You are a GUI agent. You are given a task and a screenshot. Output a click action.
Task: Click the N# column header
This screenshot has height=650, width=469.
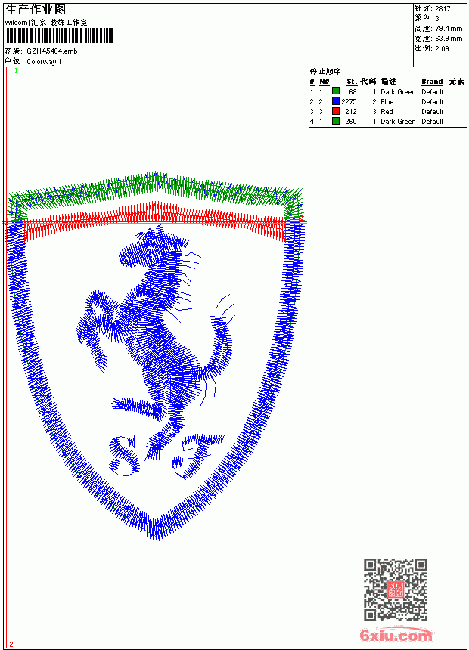click(x=325, y=82)
